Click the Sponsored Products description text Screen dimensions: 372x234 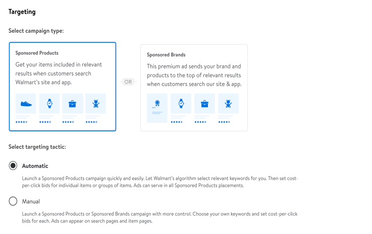click(x=61, y=73)
